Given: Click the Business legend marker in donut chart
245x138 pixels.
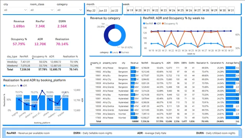Looking at the screenshot, I should (120, 52).
